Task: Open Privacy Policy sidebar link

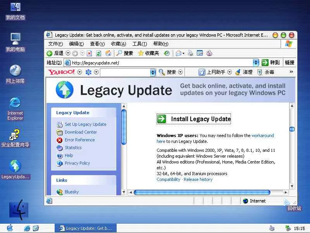Action: (77, 163)
